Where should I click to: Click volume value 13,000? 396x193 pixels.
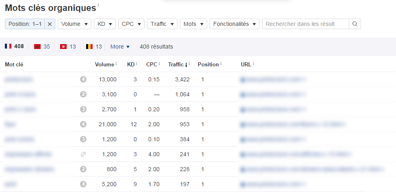coord(108,80)
